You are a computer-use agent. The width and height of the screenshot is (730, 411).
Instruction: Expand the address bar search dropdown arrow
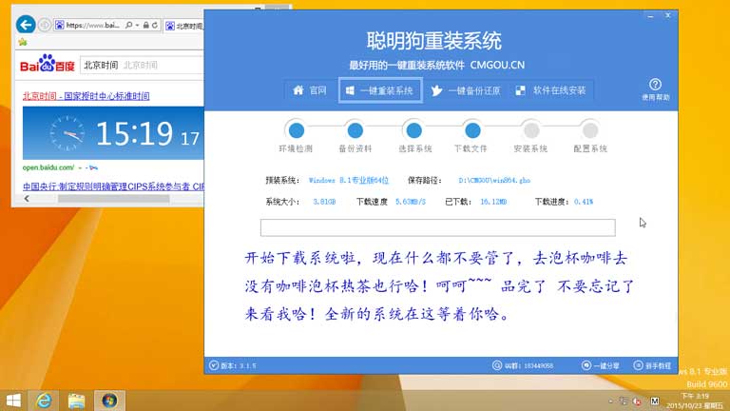[139, 24]
